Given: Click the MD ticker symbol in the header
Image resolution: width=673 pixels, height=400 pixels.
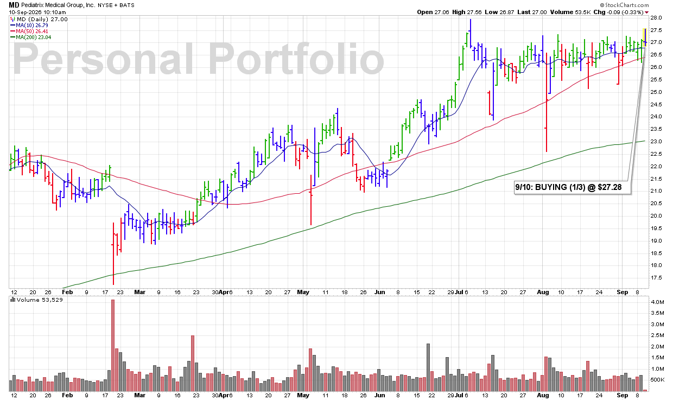Looking at the screenshot, I should (x=14, y=5).
